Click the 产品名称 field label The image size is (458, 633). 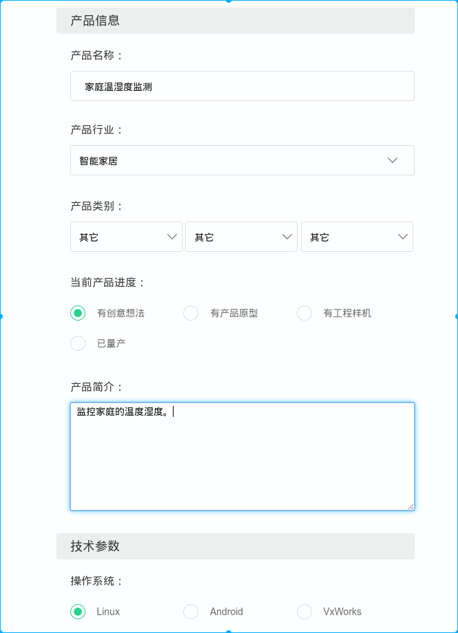tap(96, 56)
